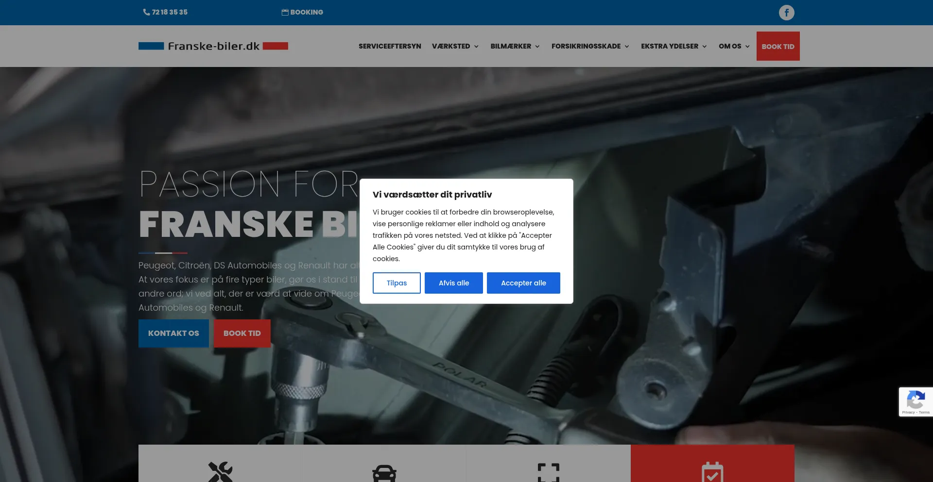Open the Franske-biler.dk logo homepage link
The width and height of the screenshot is (933, 482).
[x=213, y=46]
